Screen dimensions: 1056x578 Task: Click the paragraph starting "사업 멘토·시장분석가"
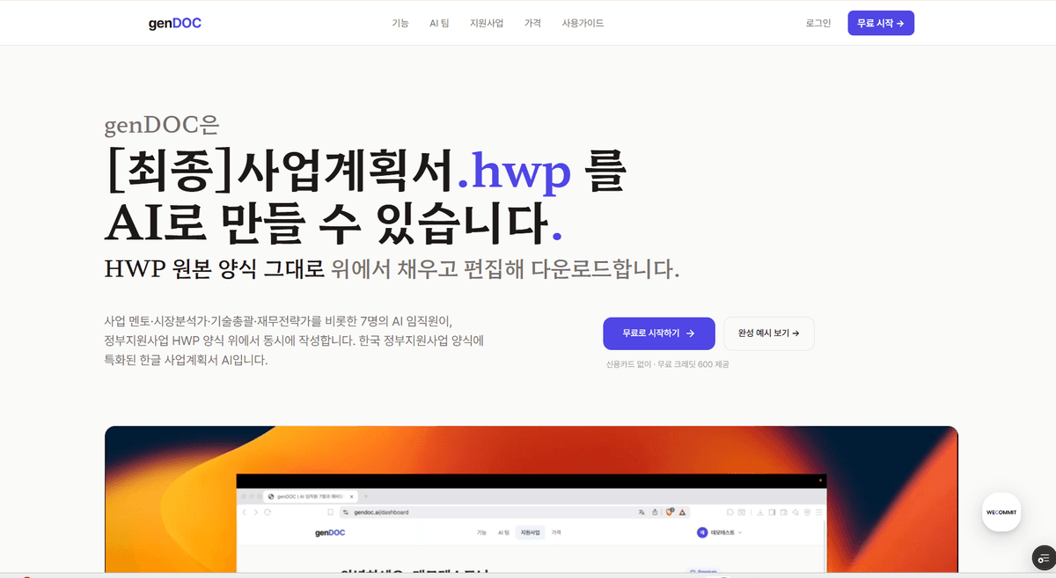pyautogui.click(x=294, y=340)
